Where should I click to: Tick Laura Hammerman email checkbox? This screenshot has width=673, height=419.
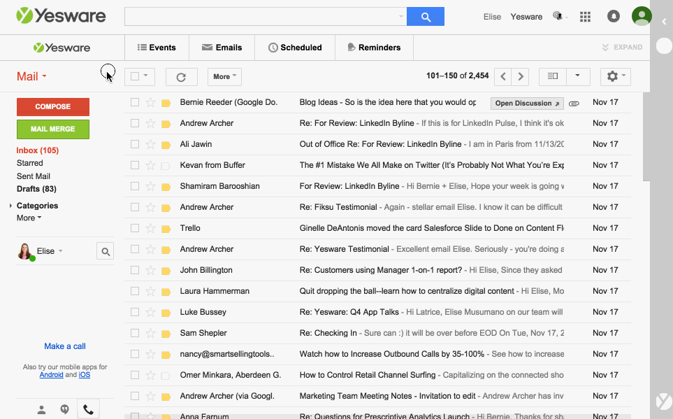click(135, 292)
